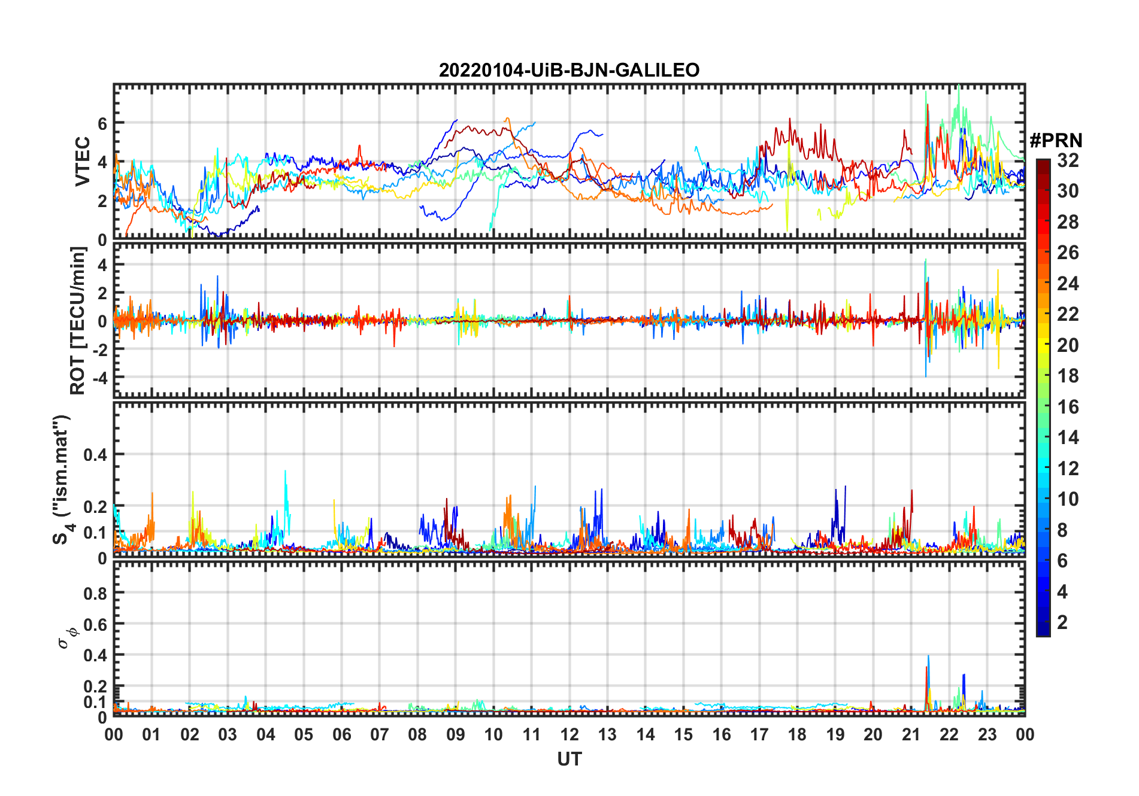The height and width of the screenshot is (796, 1139).
Task: Click sigma phi axis tick value 0.6
Action: coord(95,624)
